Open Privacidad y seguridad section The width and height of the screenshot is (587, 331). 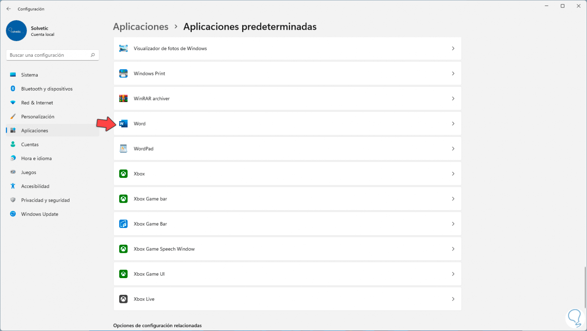(45, 200)
